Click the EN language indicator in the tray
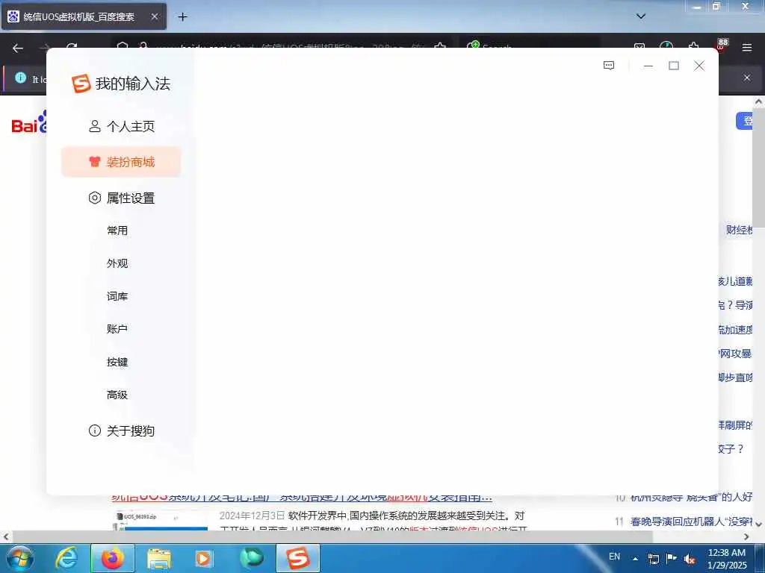 614,557
